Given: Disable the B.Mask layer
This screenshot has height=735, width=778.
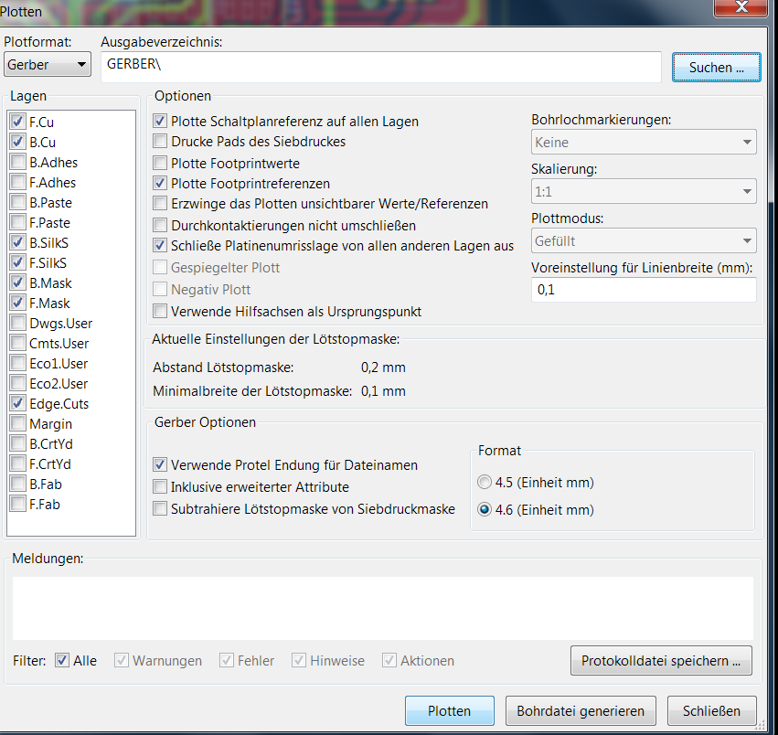Looking at the screenshot, I should point(18,282).
